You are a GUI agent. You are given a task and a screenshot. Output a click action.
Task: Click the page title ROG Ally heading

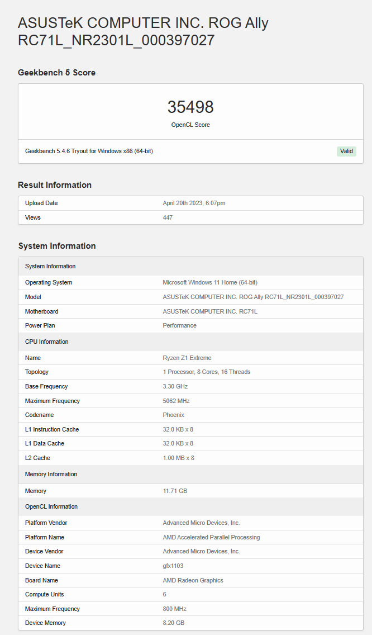click(143, 32)
